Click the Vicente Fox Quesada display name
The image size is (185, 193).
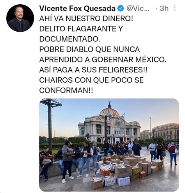click(77, 9)
